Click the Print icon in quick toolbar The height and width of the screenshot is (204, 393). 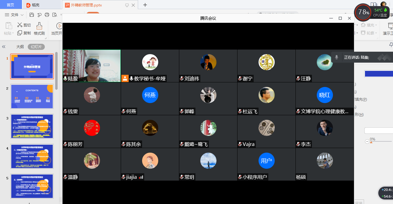coord(47,15)
